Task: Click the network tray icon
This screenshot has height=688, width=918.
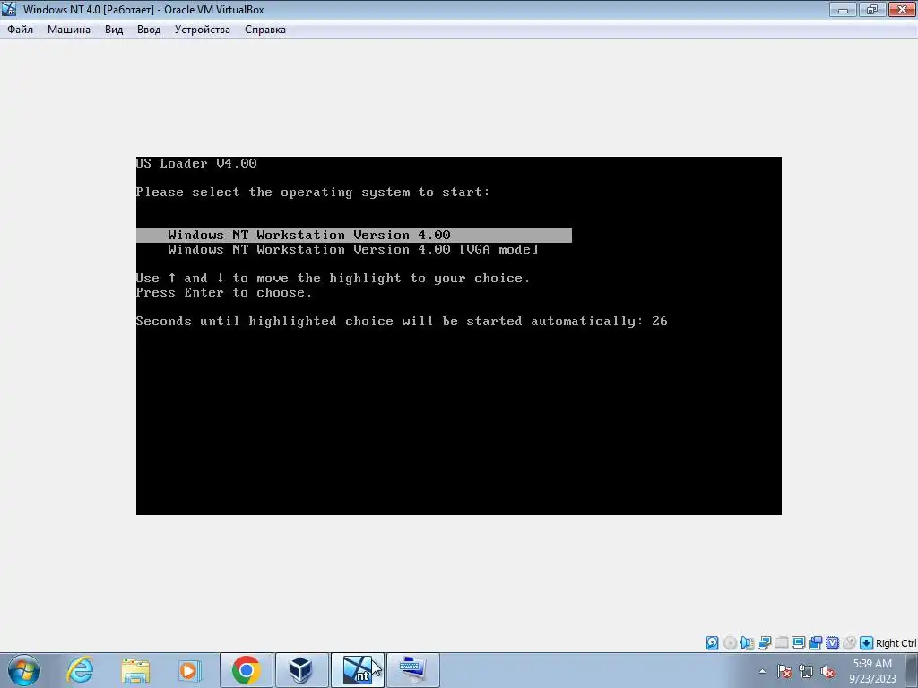Action: [x=806, y=671]
